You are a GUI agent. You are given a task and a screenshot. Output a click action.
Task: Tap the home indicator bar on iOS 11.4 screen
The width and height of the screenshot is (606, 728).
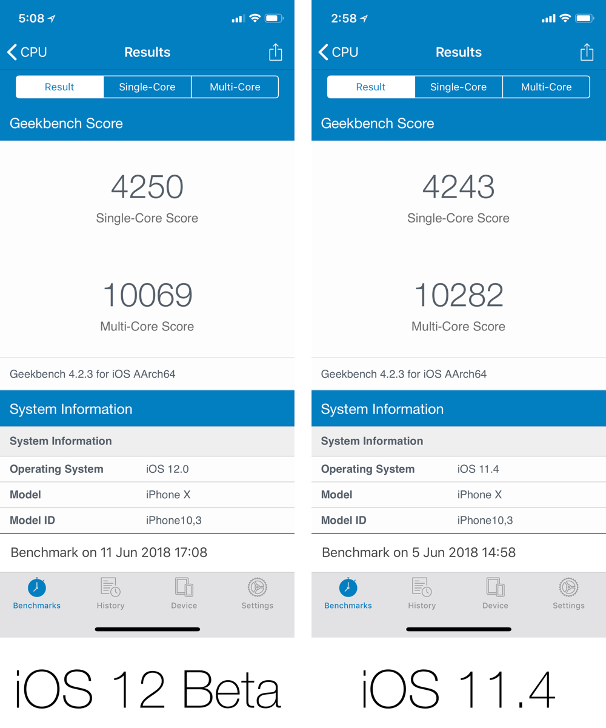(459, 629)
